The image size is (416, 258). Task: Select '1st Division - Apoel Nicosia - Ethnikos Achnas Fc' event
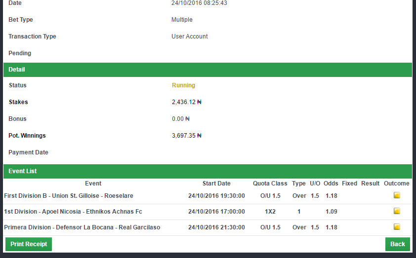(73, 212)
